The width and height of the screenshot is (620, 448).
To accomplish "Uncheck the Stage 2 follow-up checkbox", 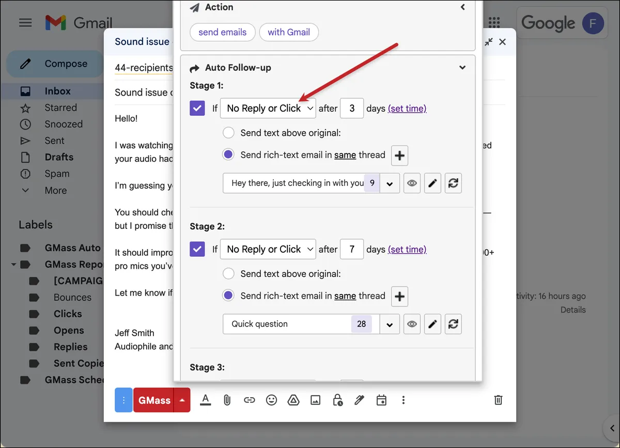I will 197,249.
